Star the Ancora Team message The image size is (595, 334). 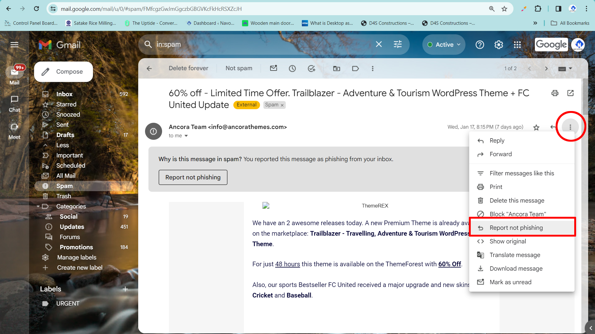click(536, 127)
